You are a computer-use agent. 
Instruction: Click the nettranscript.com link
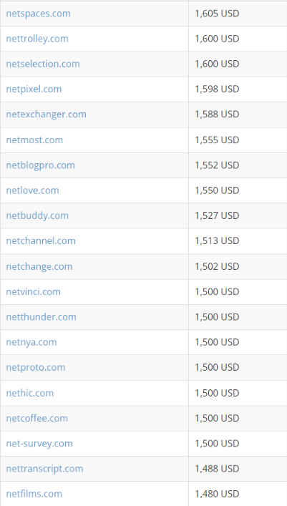click(44, 469)
